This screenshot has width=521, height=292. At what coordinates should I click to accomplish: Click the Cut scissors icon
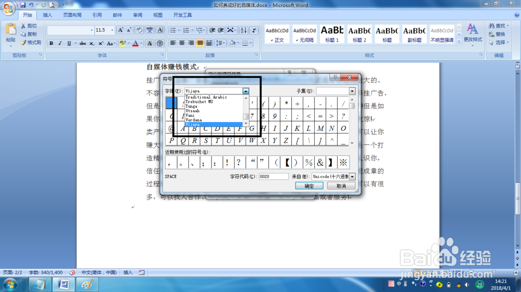(23, 26)
